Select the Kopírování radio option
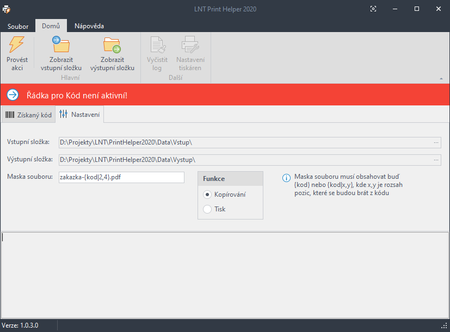Screen dimensions: 450x332 [x=207, y=195]
